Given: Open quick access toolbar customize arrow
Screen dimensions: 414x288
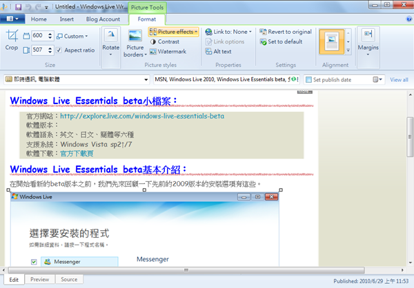Looking at the screenshot, I should click(x=46, y=8).
